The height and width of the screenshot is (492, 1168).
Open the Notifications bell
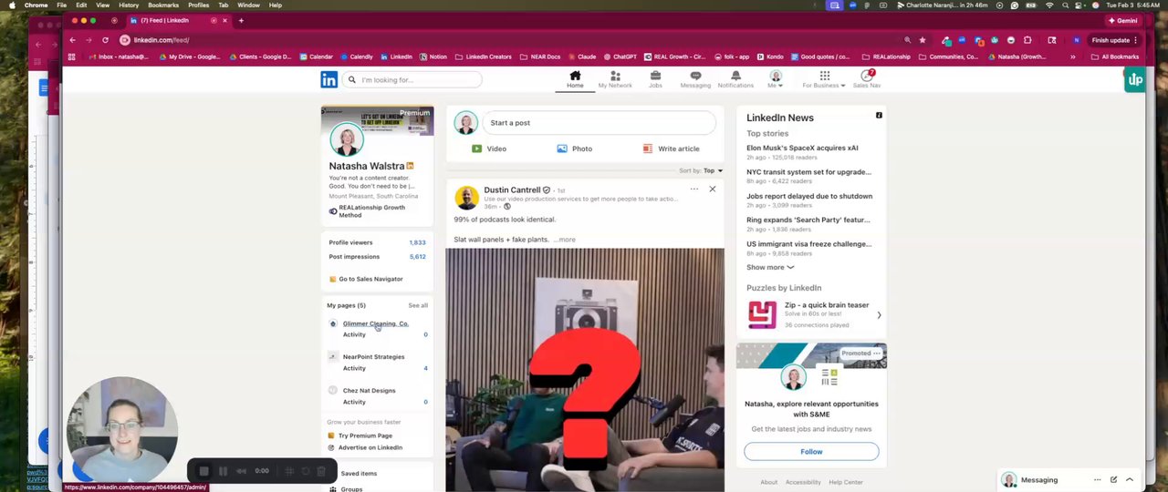tap(735, 79)
